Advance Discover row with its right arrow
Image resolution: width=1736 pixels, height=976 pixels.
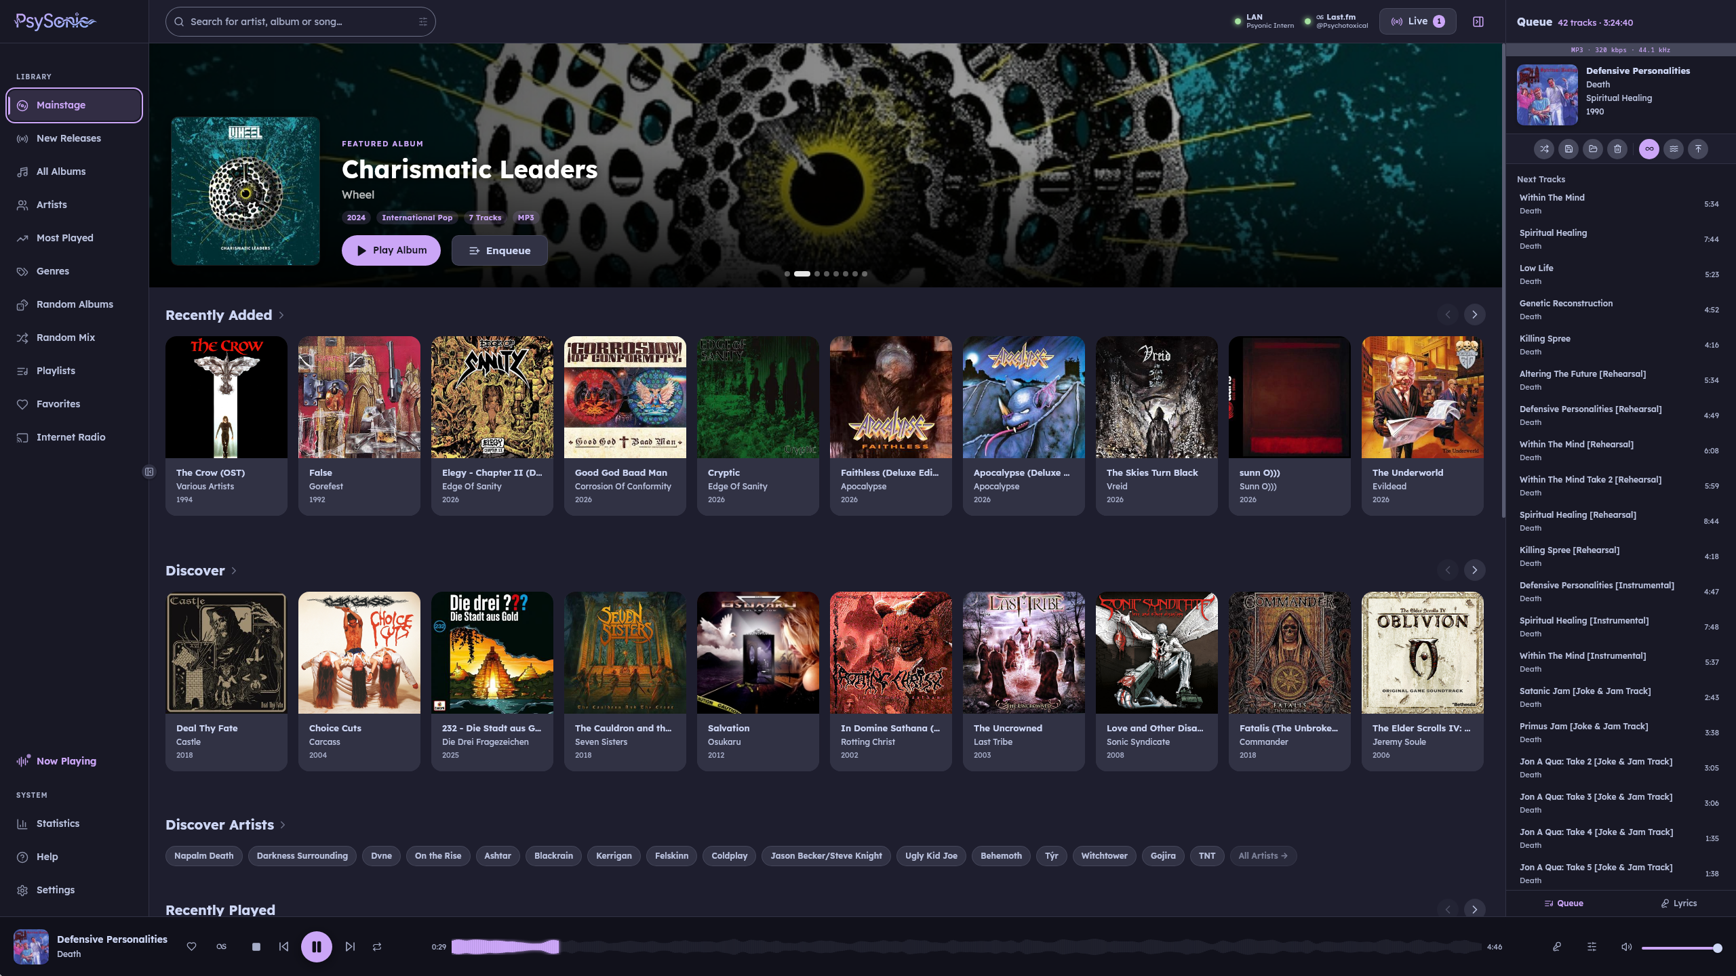point(1474,570)
